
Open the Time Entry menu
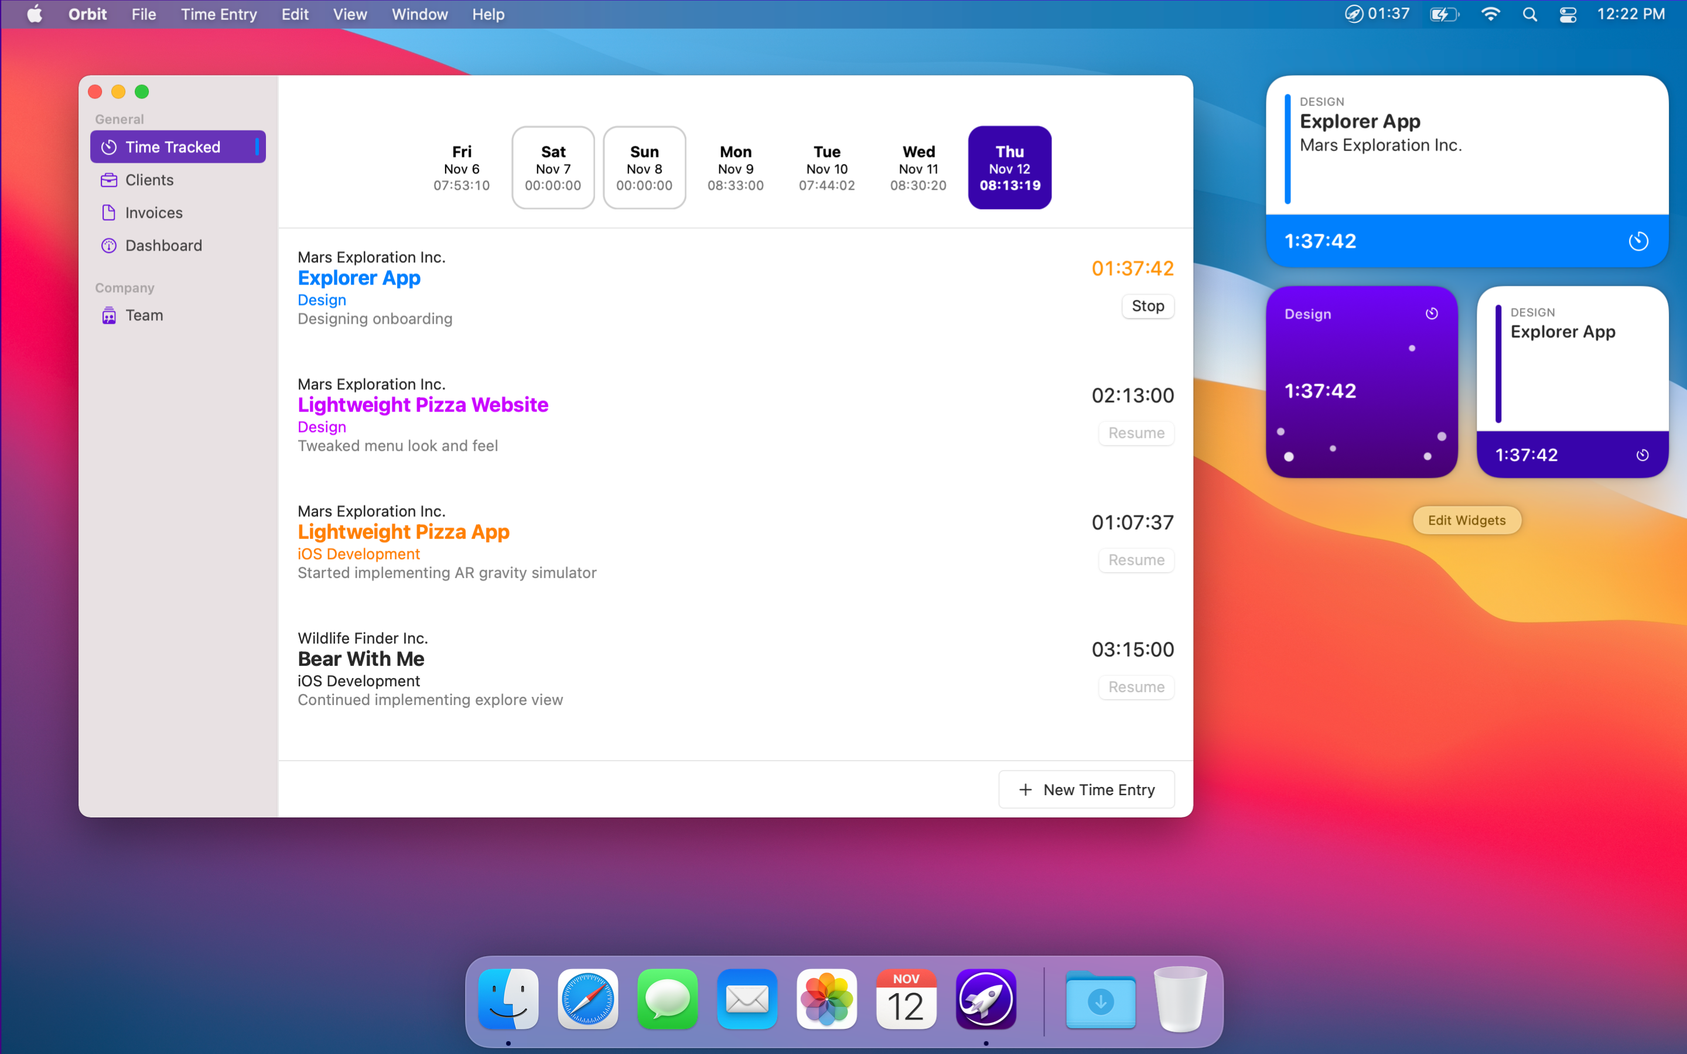[219, 14]
